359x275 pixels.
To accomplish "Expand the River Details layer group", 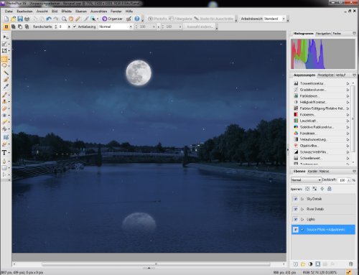I will tap(302, 209).
